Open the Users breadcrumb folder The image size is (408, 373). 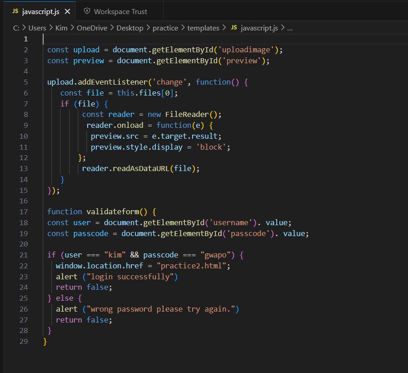point(37,28)
